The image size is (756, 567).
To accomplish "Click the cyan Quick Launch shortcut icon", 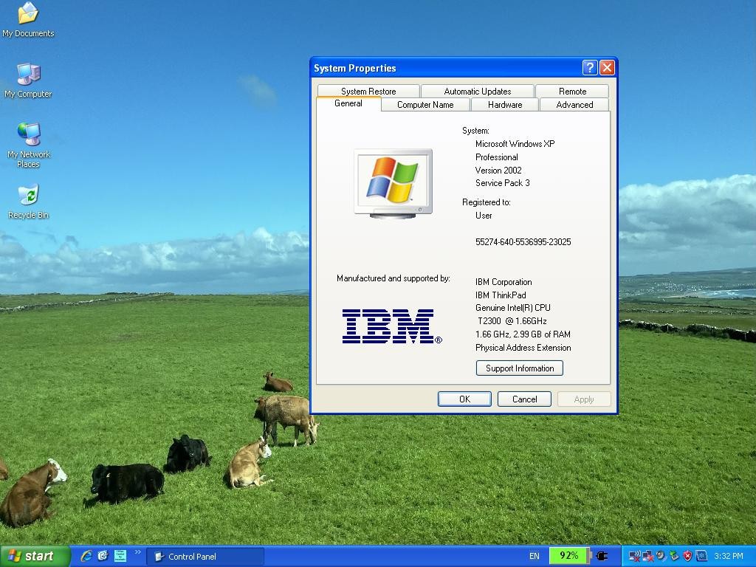I will [x=120, y=556].
